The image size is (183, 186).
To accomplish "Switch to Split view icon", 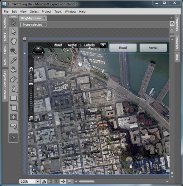I will pyautogui.click(x=172, y=34).
